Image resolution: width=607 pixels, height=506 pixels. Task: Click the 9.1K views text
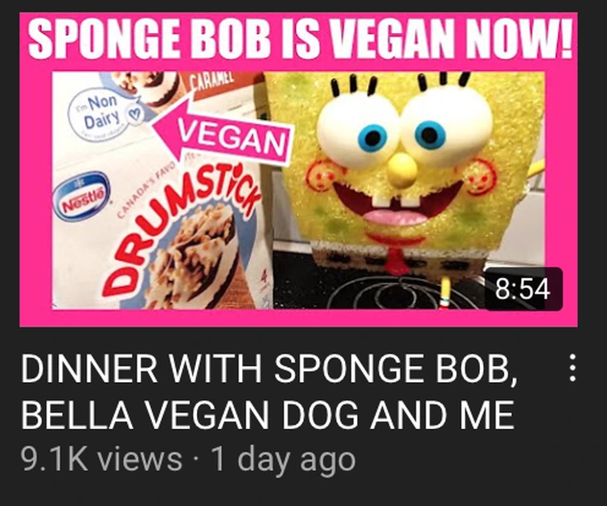(101, 459)
